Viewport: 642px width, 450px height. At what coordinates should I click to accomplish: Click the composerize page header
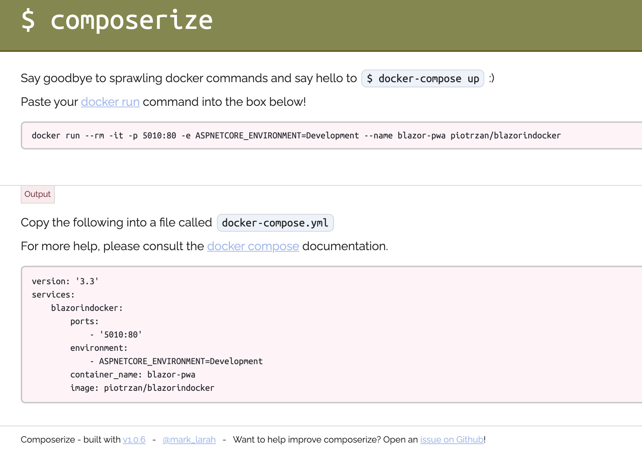[117, 20]
